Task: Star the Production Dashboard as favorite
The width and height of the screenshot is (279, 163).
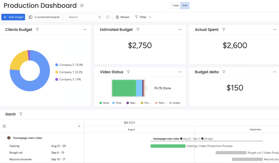Action: pos(82,6)
